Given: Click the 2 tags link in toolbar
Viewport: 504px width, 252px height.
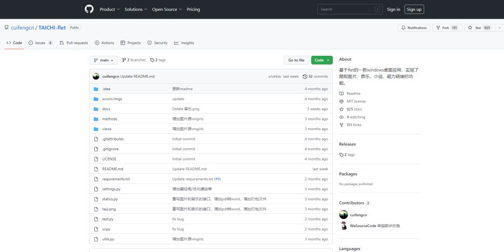Looking at the screenshot, I should click(158, 60).
